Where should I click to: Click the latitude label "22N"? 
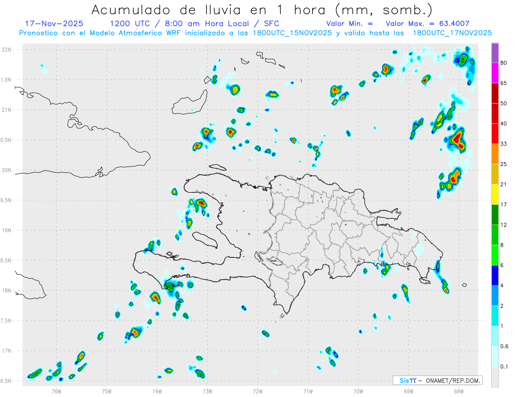7,50
